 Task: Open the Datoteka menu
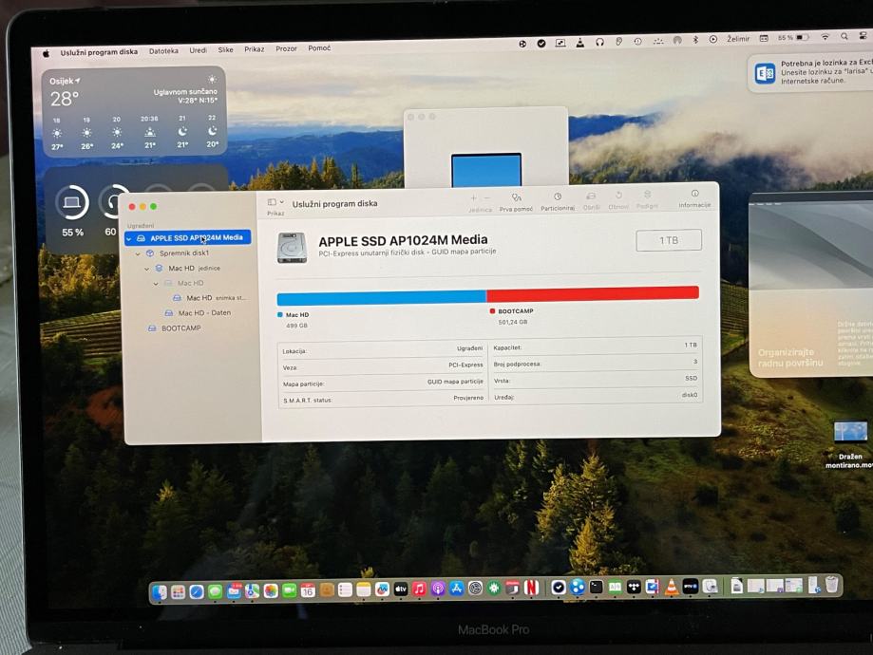tap(163, 50)
